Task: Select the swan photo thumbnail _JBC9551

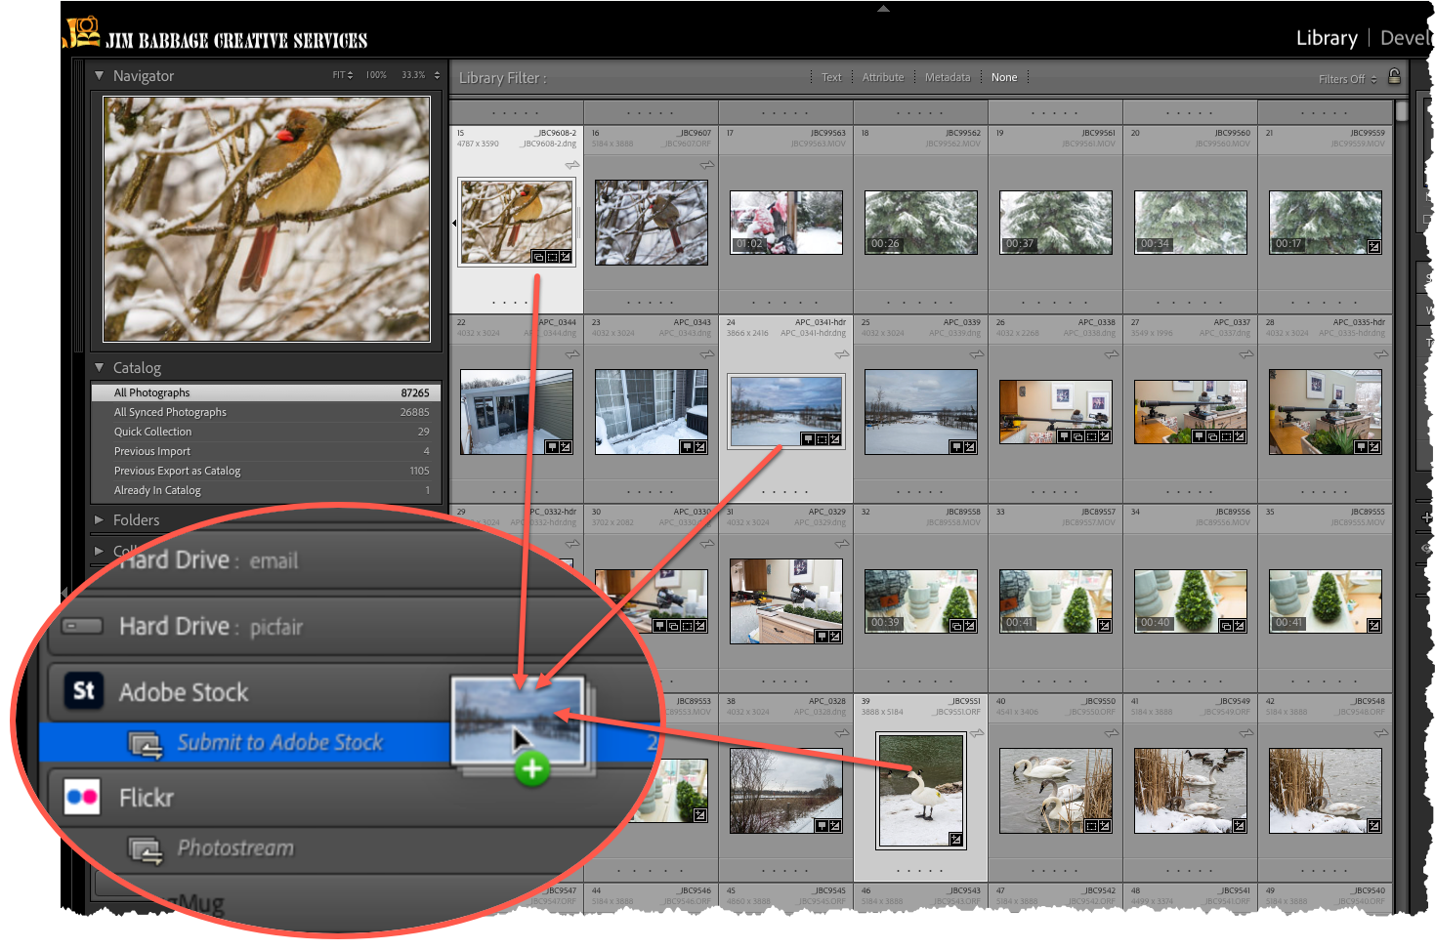Action: pos(920,791)
